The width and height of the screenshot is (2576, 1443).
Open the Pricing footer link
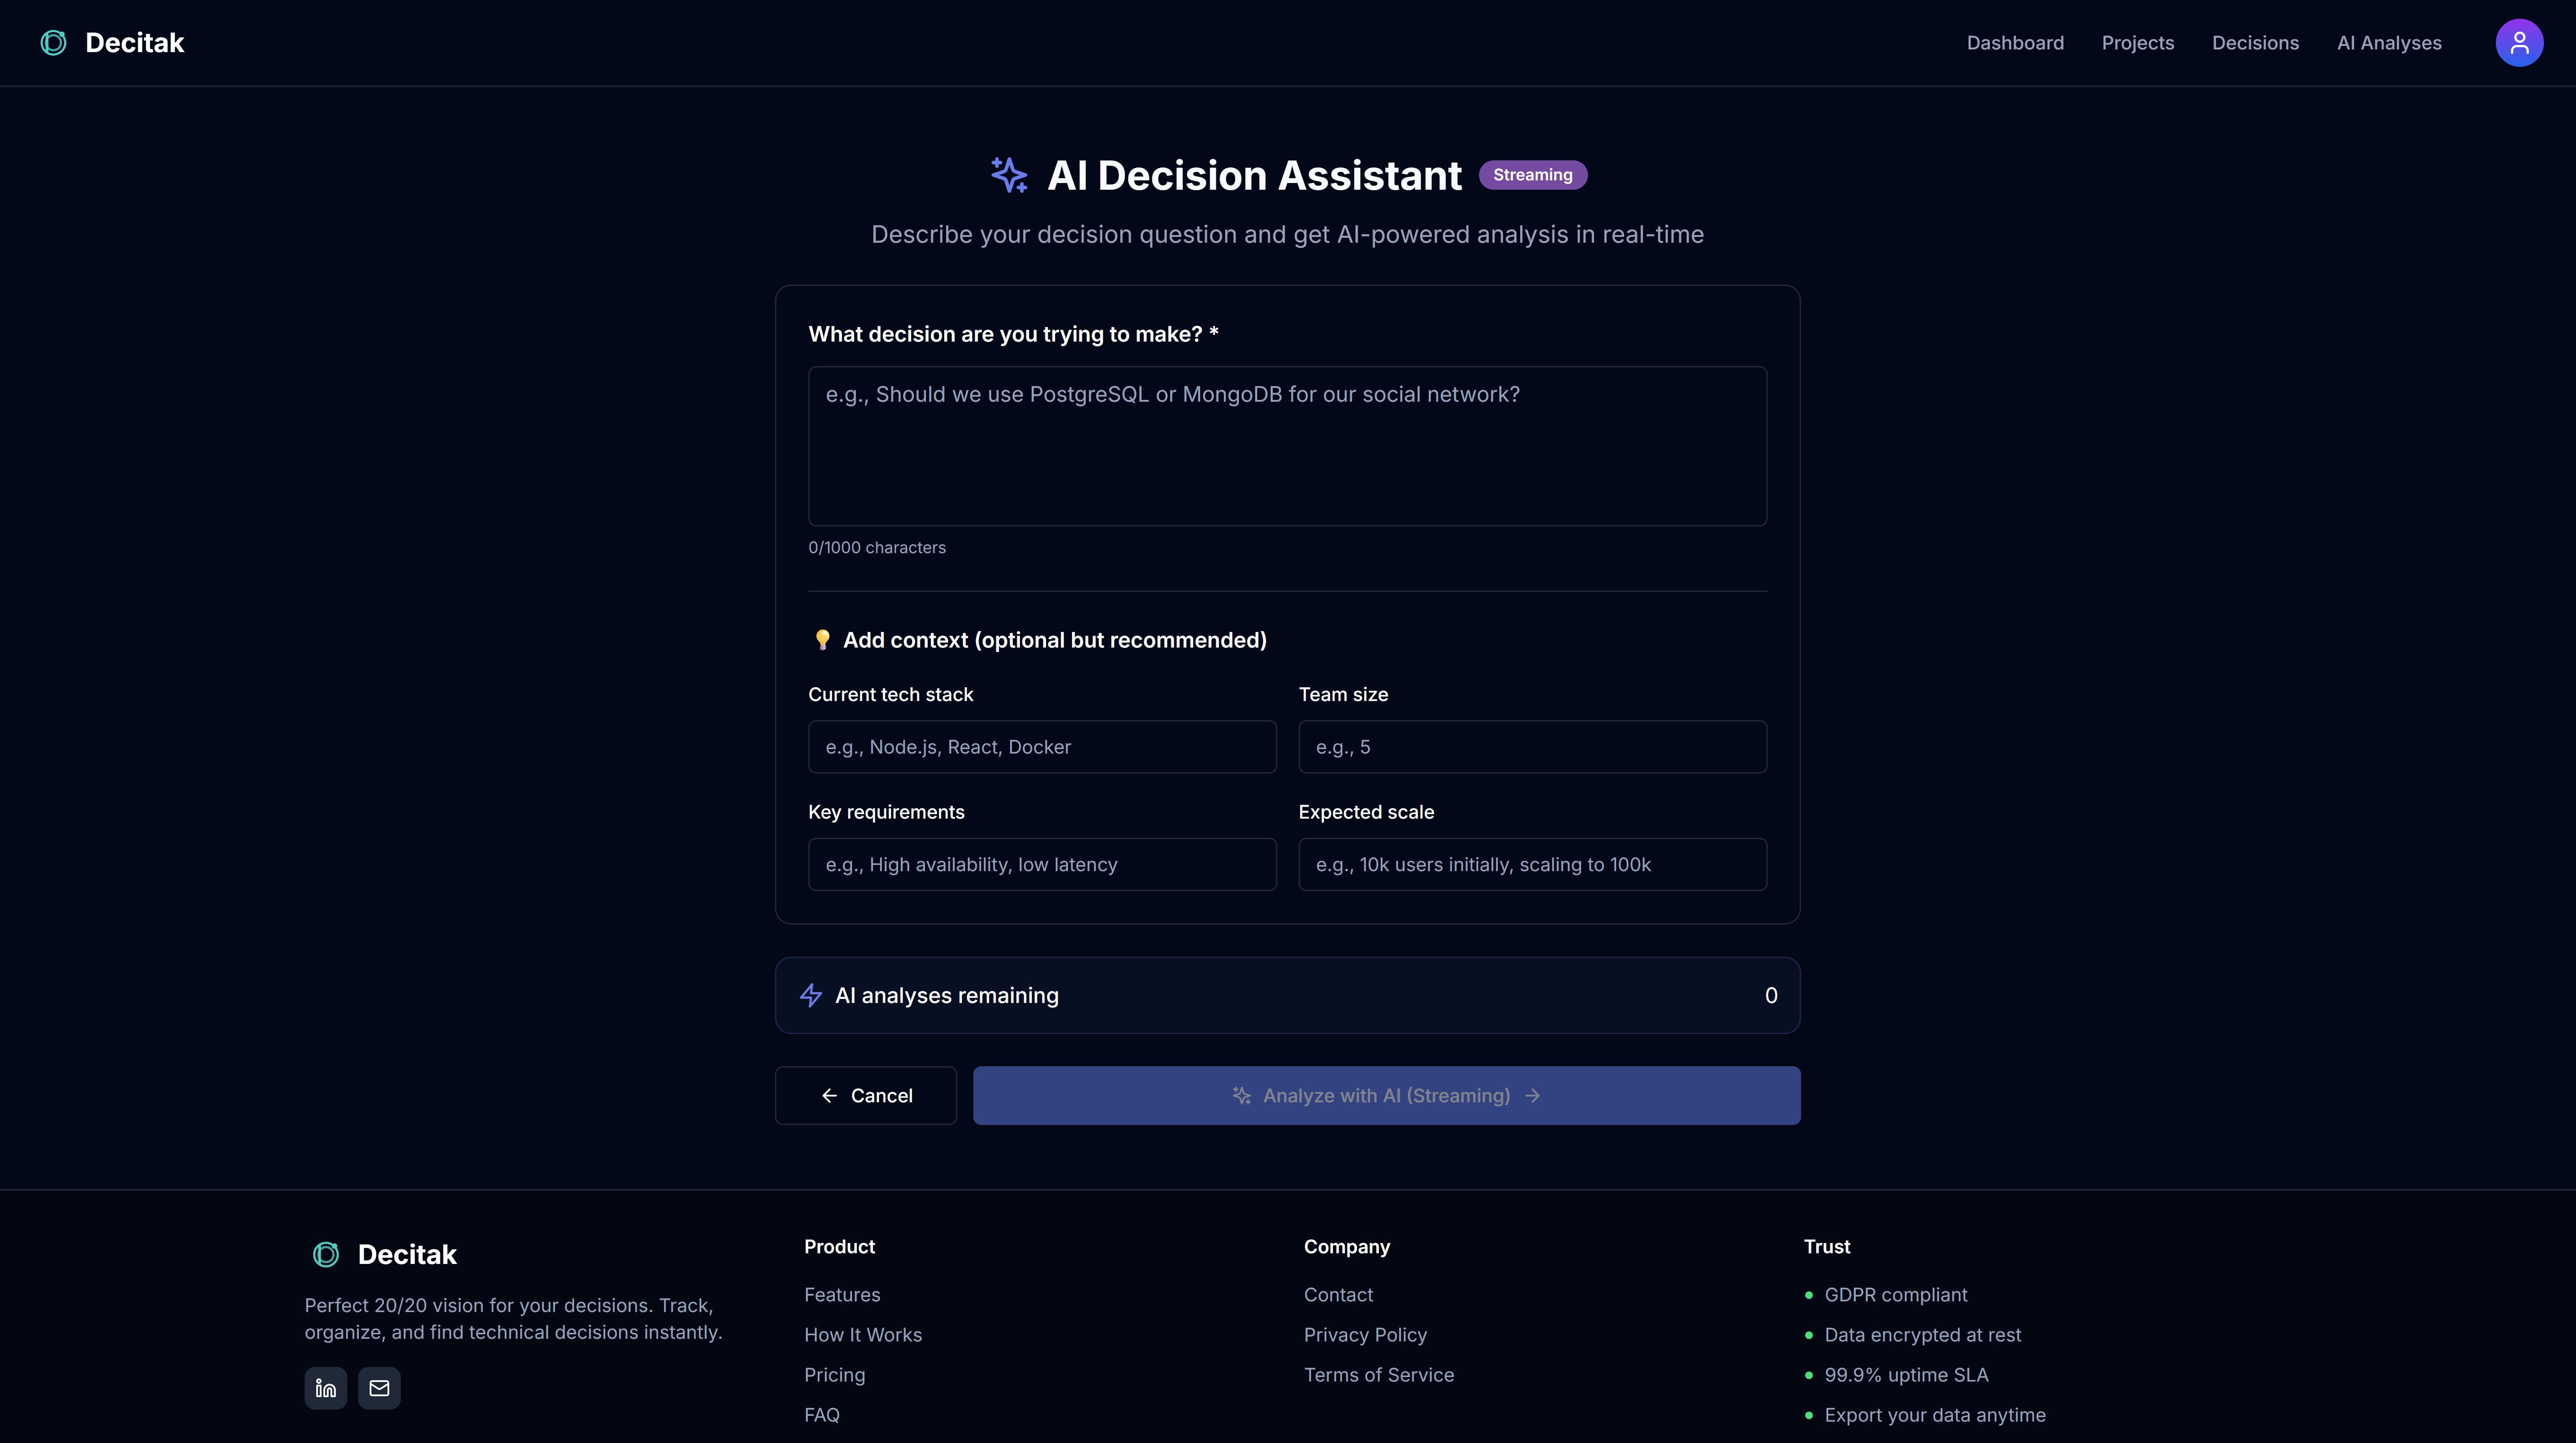(834, 1375)
